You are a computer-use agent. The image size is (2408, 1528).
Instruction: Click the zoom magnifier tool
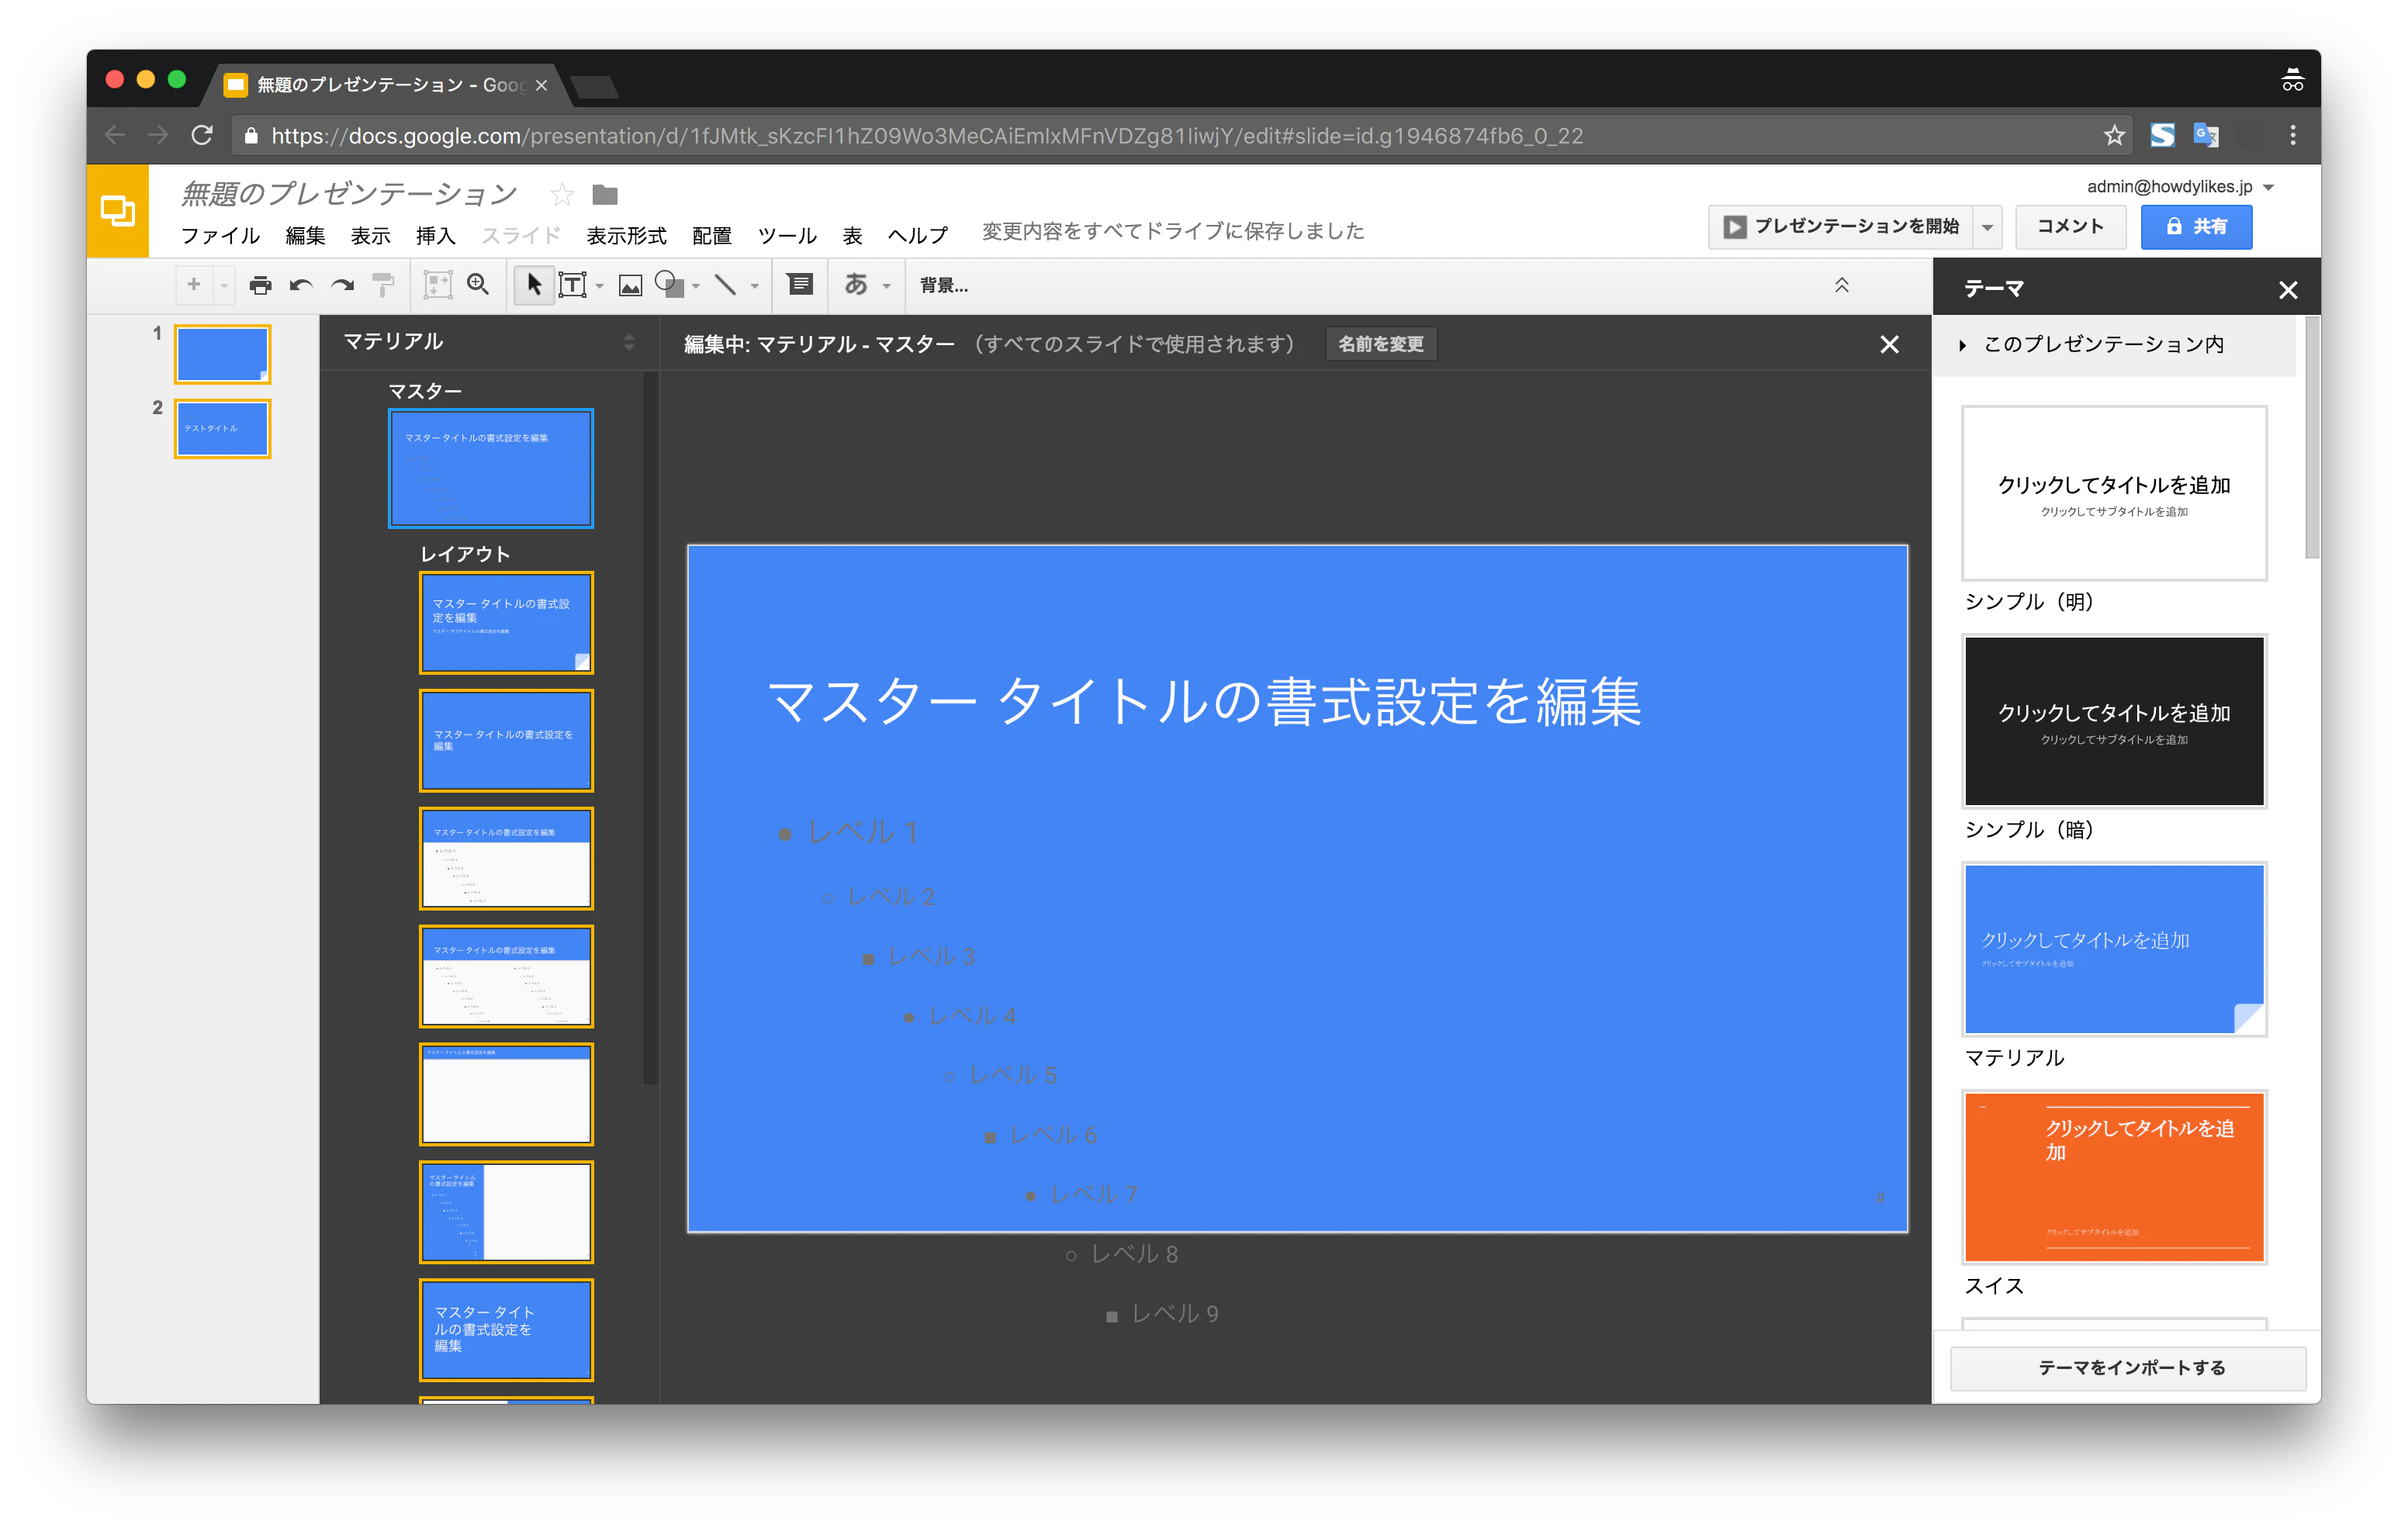coord(479,285)
